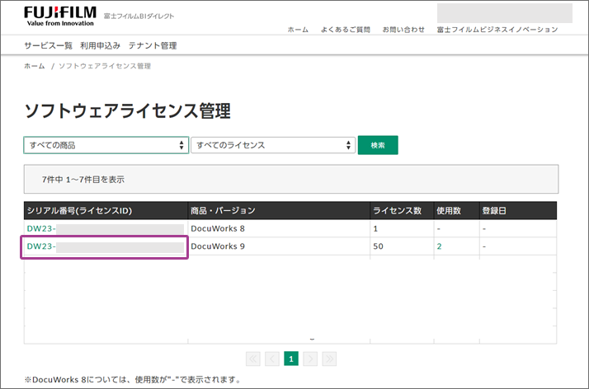Go to previous page pagination arrow
This screenshot has height=389, width=589.
[x=272, y=359]
